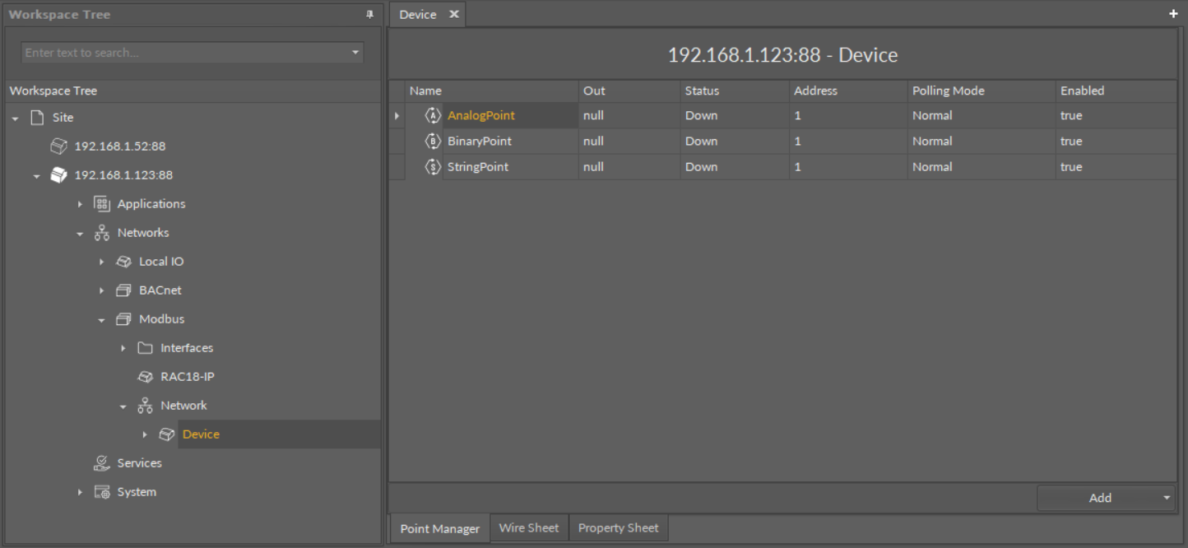Sort table by Polling Mode column header
The width and height of the screenshot is (1188, 548).
(948, 91)
